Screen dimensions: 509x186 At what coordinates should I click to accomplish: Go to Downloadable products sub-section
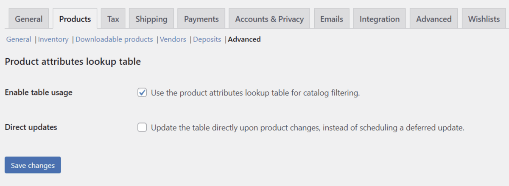coord(114,39)
